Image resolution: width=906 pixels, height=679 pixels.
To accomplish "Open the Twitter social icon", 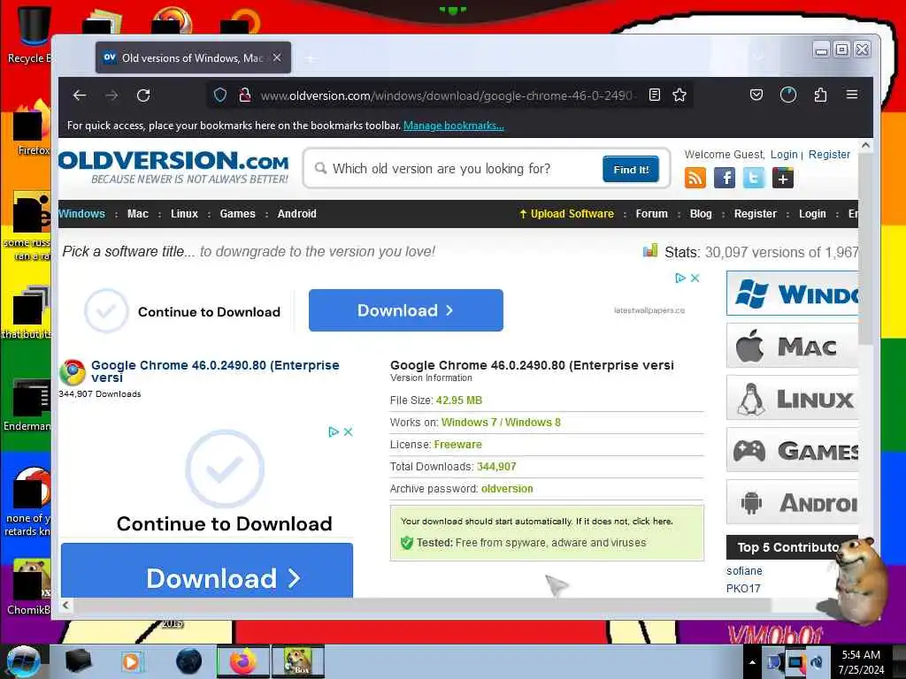I will tap(754, 178).
